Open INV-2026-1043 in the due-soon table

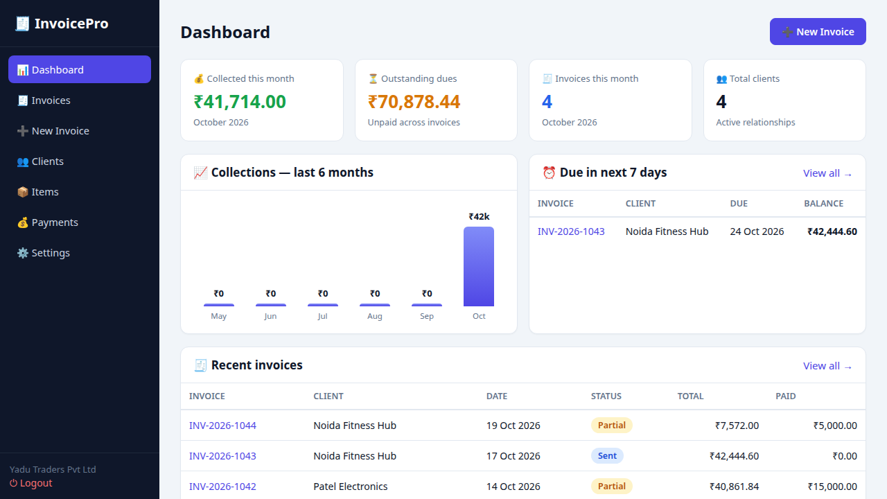click(x=571, y=231)
